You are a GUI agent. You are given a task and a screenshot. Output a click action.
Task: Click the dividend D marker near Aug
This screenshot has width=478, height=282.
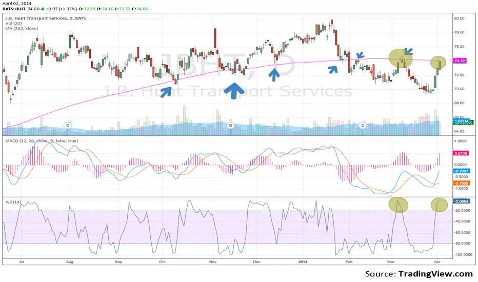(x=68, y=125)
